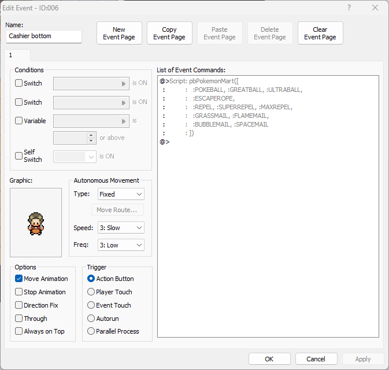Viewport: 389px width, 370px height.
Task: Close the Edit Event dialog
Action: coord(375,8)
